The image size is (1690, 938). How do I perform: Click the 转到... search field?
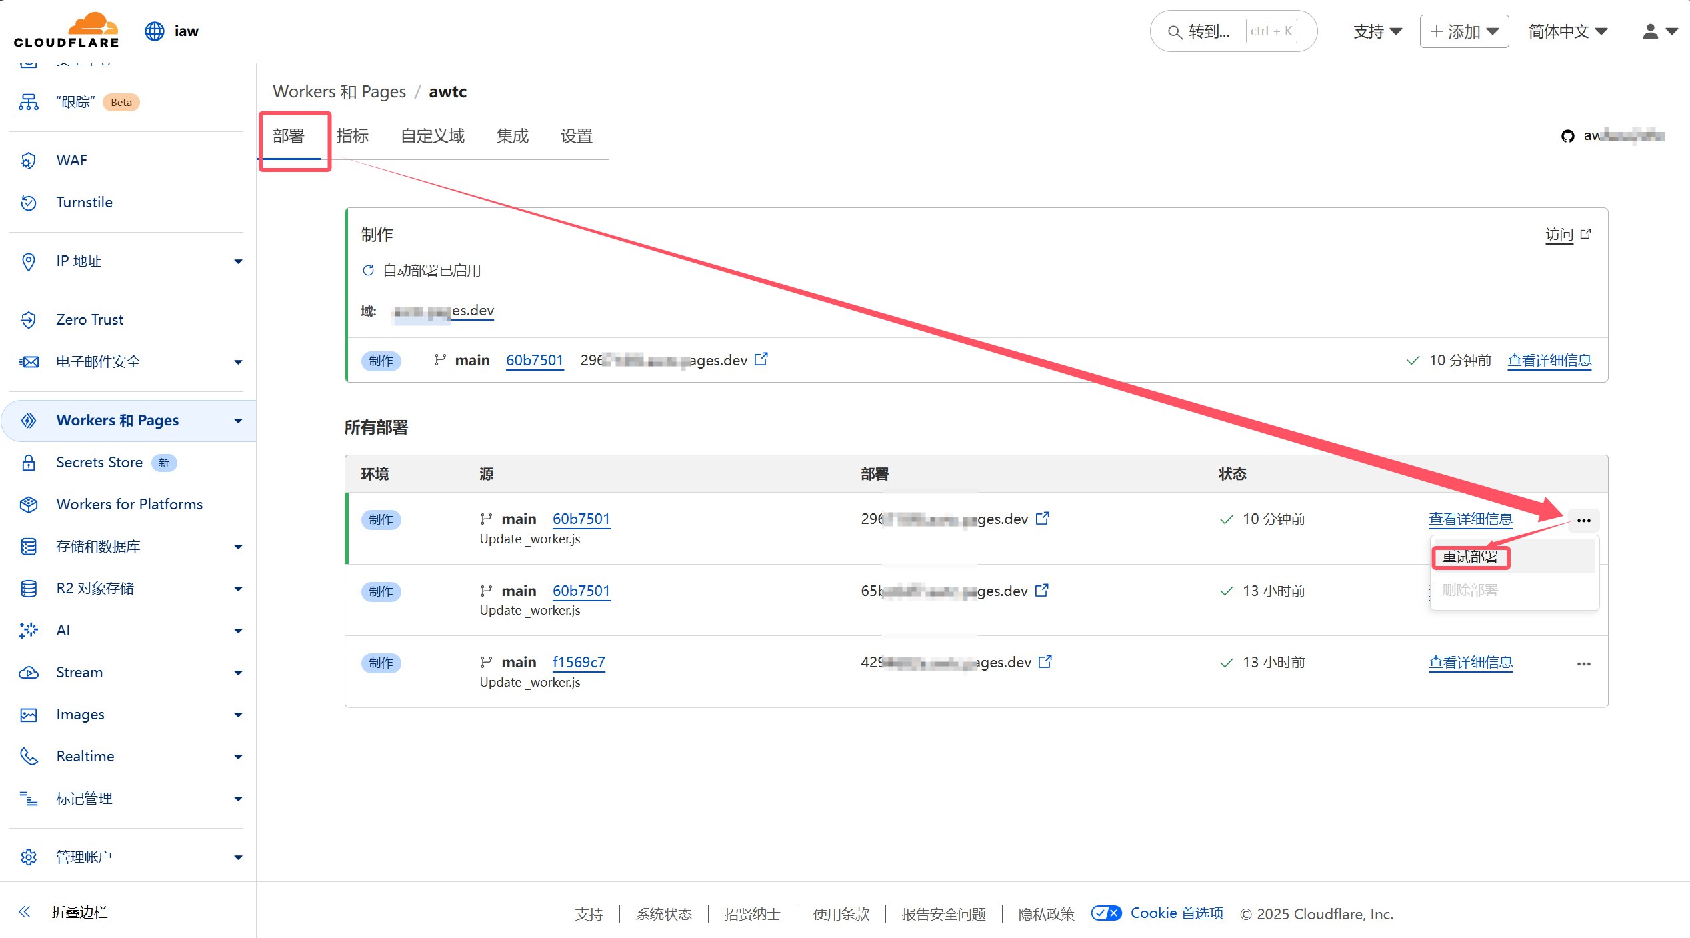[1233, 31]
